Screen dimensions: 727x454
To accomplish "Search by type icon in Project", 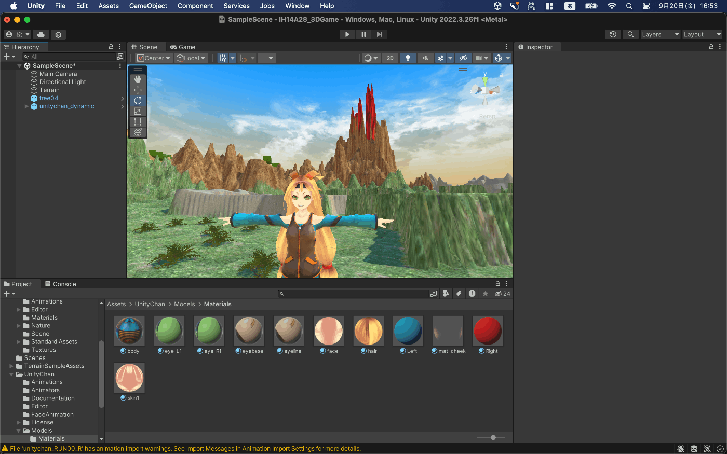I will 446,294.
